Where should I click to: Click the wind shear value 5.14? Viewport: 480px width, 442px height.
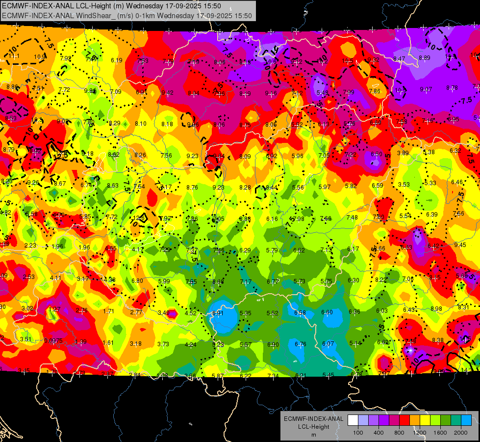[355, 343]
